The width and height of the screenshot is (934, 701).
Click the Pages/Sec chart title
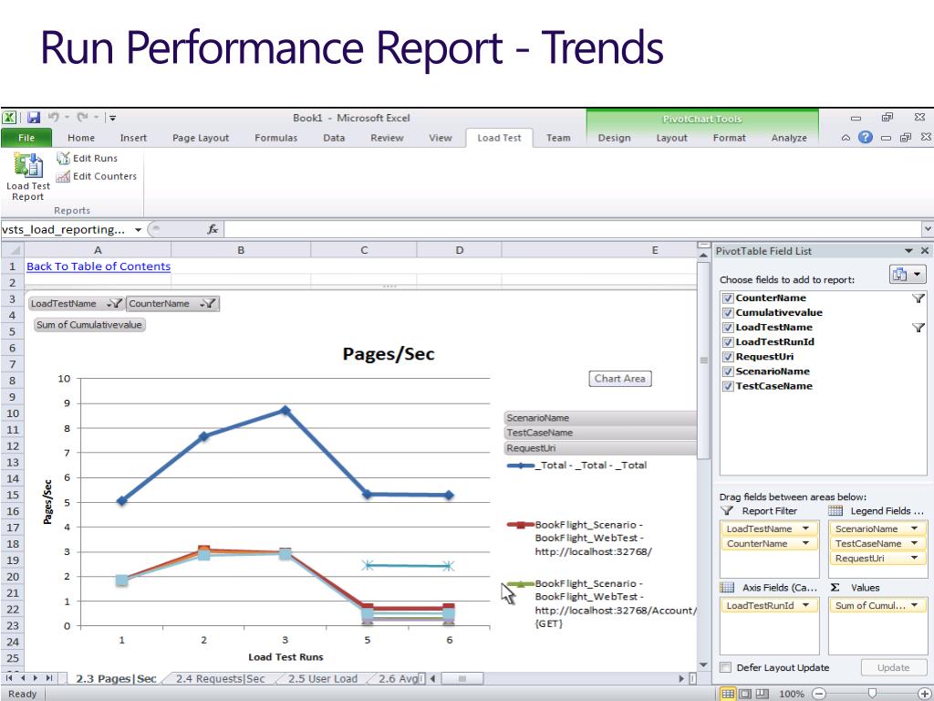tap(389, 354)
